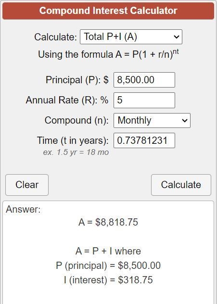Select the Time (t in years) input field
The height and width of the screenshot is (304, 217).
[144, 140]
